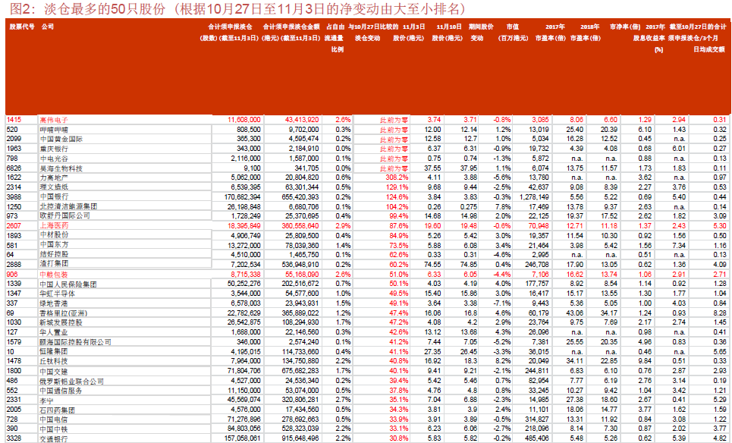Click the 市值 column header
The width and height of the screenshot is (732, 443).
[513, 27]
